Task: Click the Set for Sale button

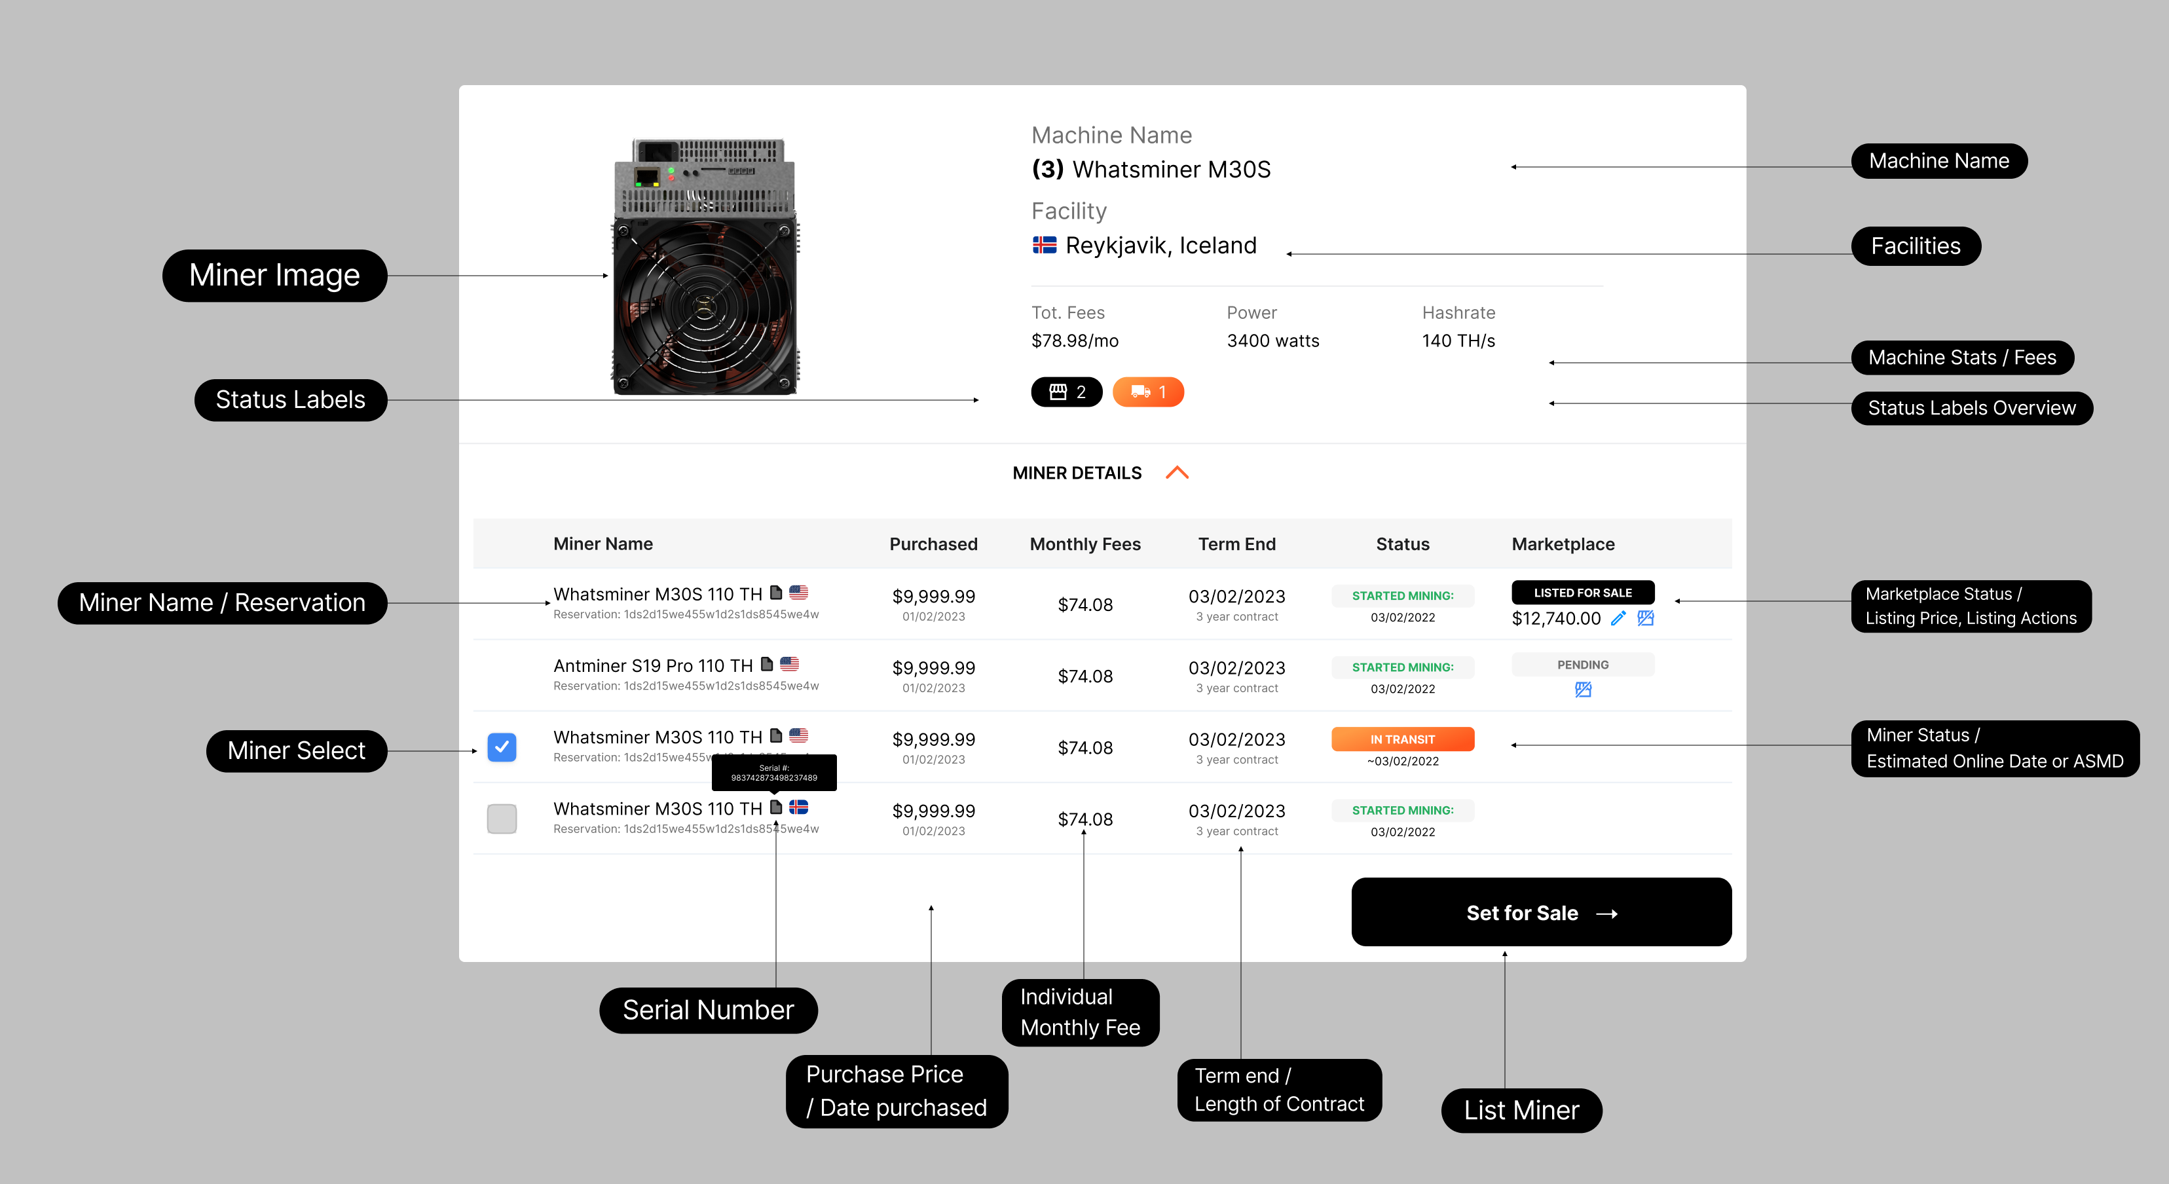Action: (1541, 912)
